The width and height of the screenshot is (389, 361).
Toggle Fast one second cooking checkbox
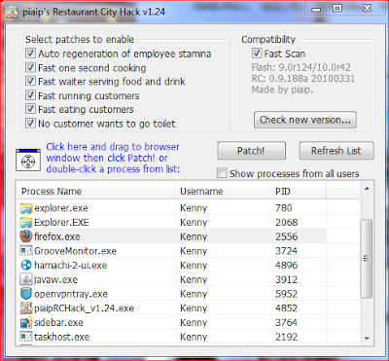30,67
